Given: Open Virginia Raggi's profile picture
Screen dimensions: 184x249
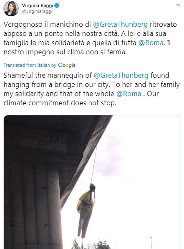Looking at the screenshot, I should [x=11, y=9].
